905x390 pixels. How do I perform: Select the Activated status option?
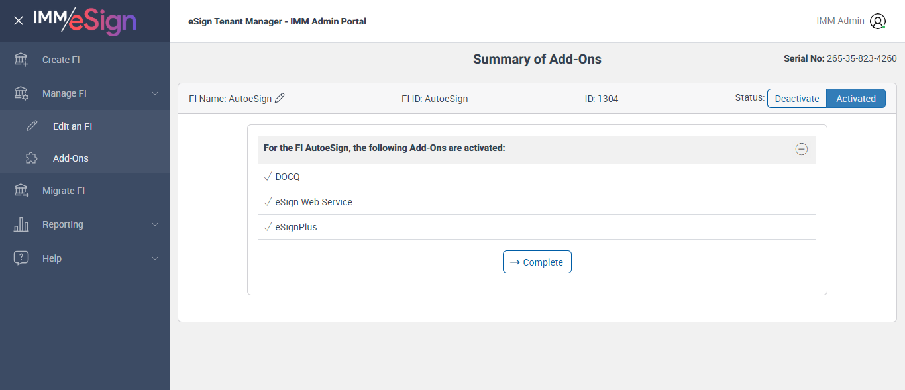(x=855, y=99)
